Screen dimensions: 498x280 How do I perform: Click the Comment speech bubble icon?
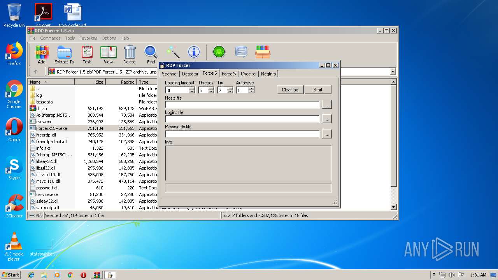(241, 52)
